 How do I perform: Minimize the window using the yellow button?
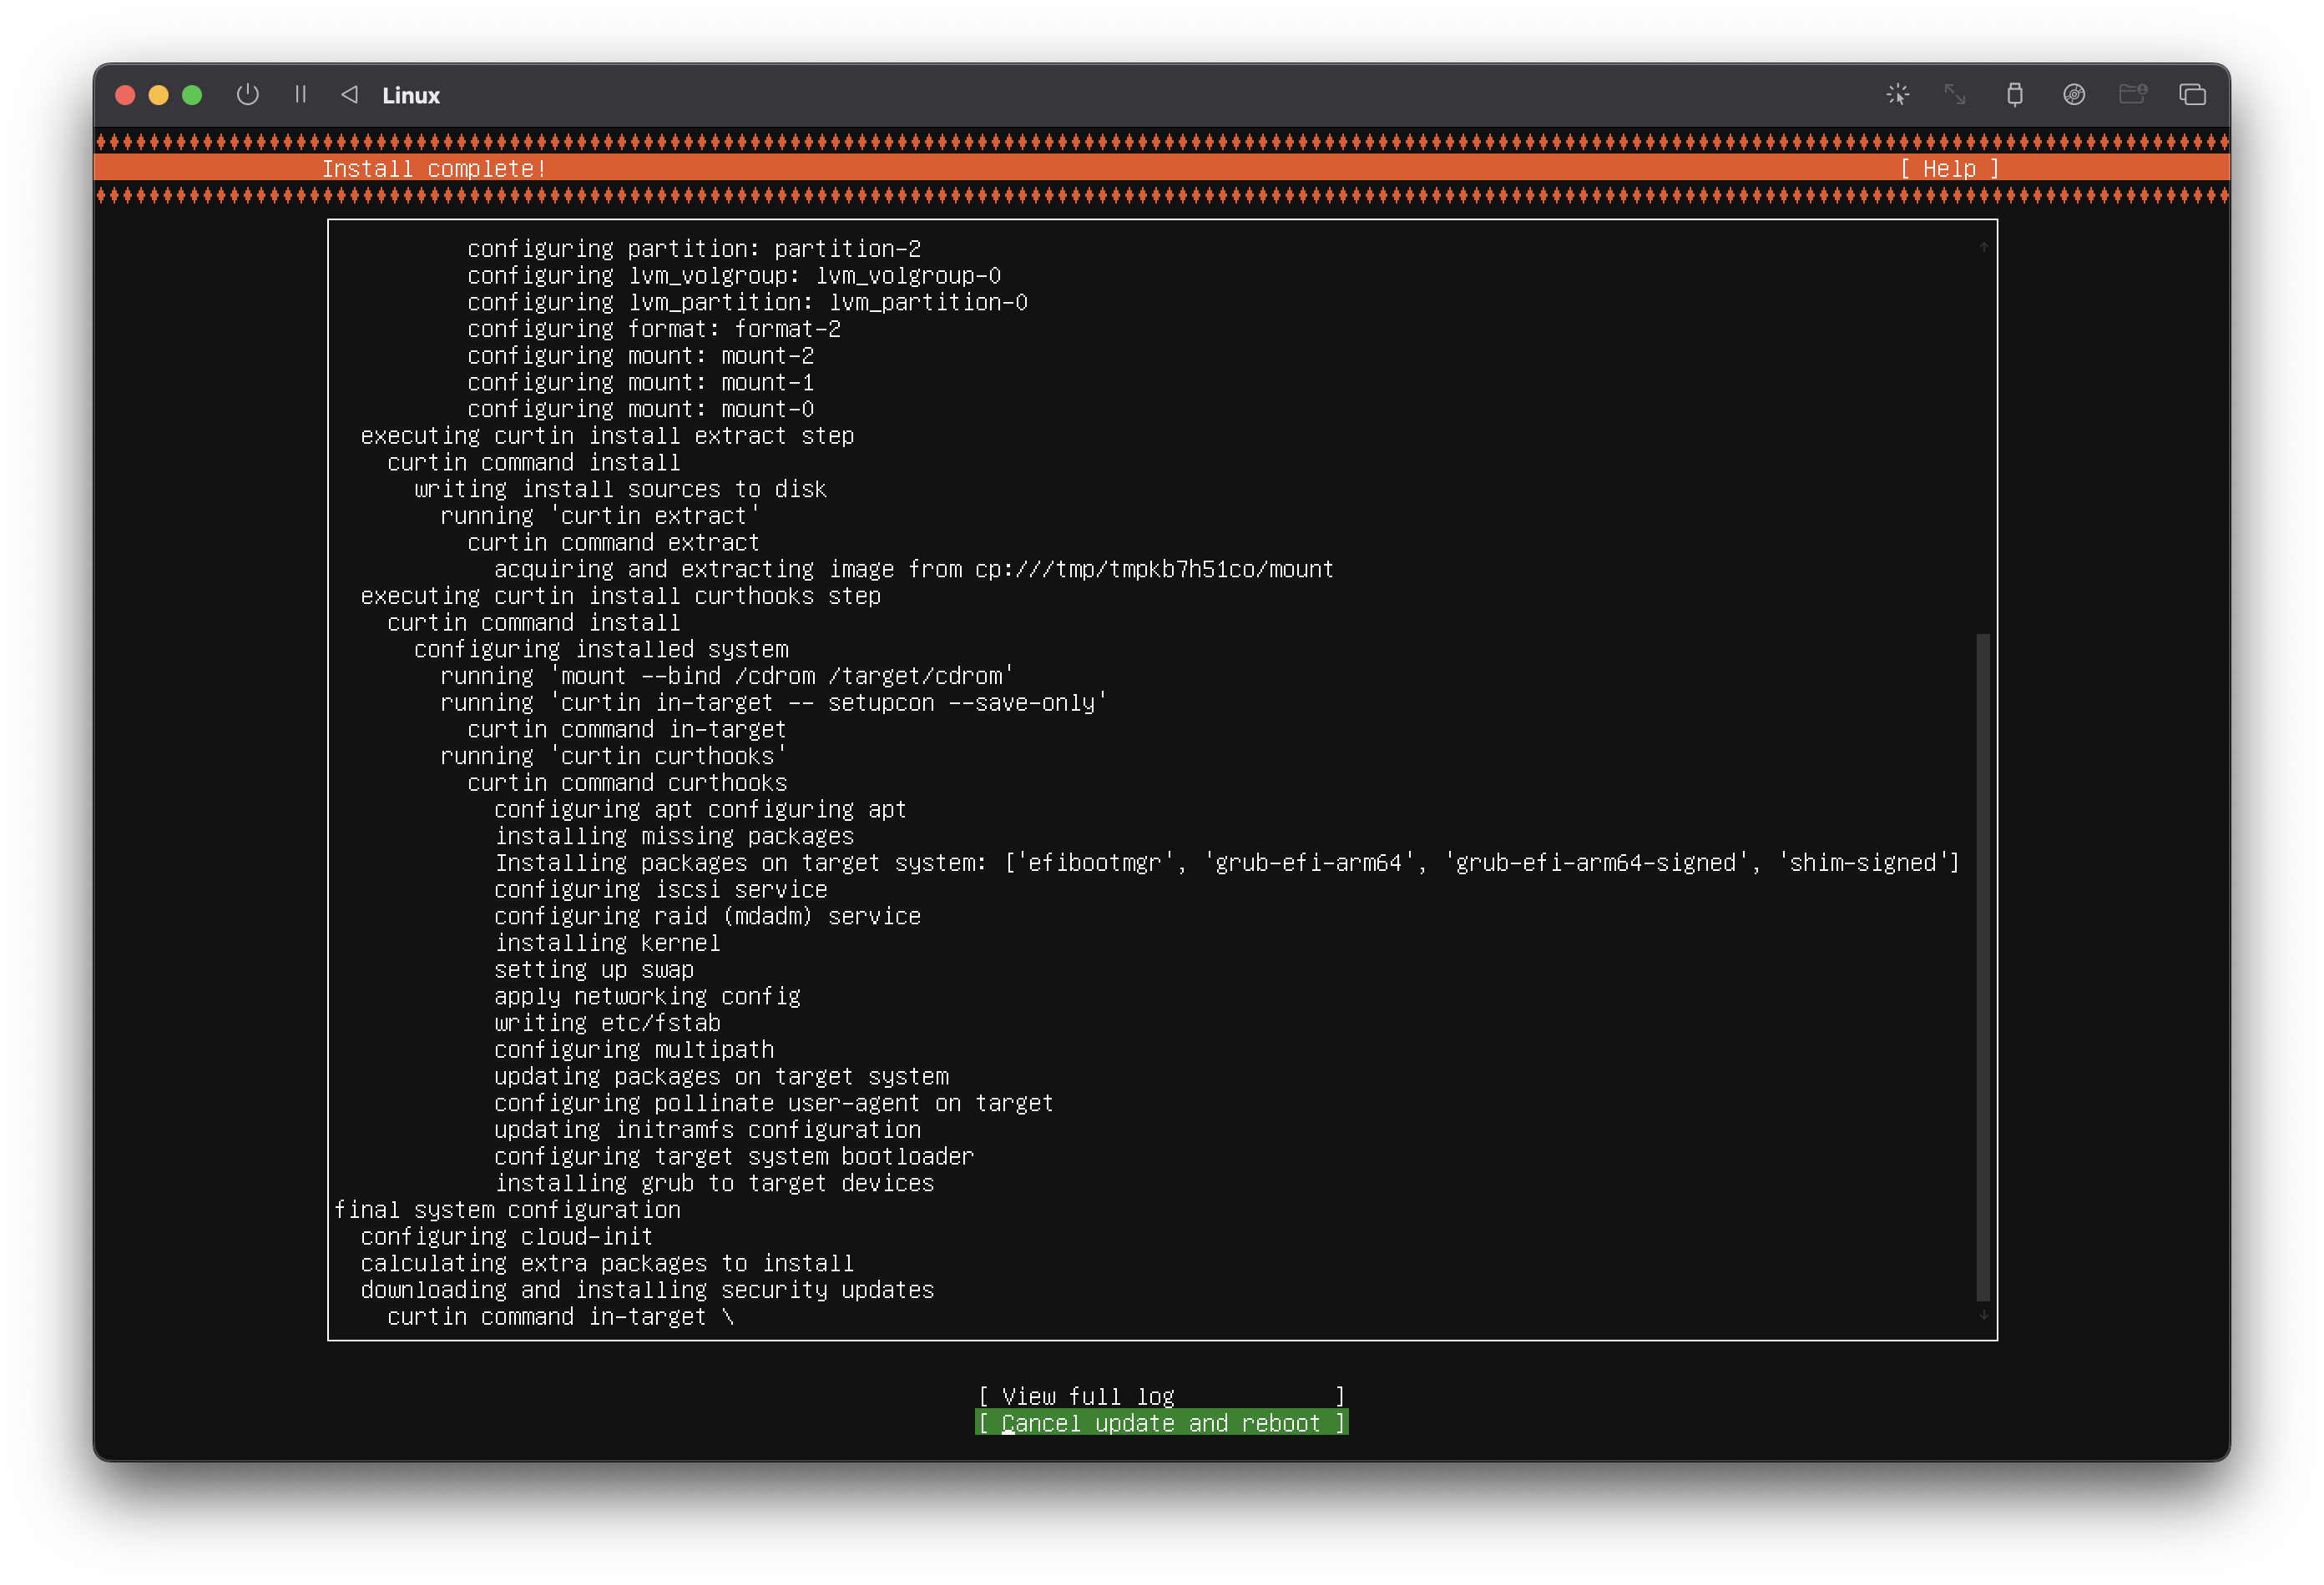[x=158, y=95]
